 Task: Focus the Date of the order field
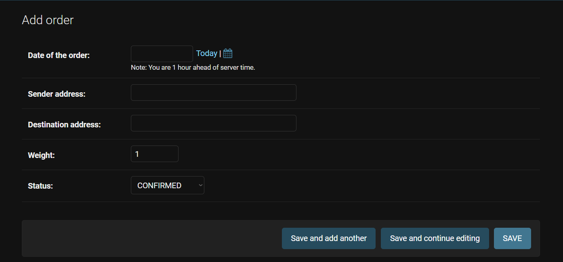[162, 54]
